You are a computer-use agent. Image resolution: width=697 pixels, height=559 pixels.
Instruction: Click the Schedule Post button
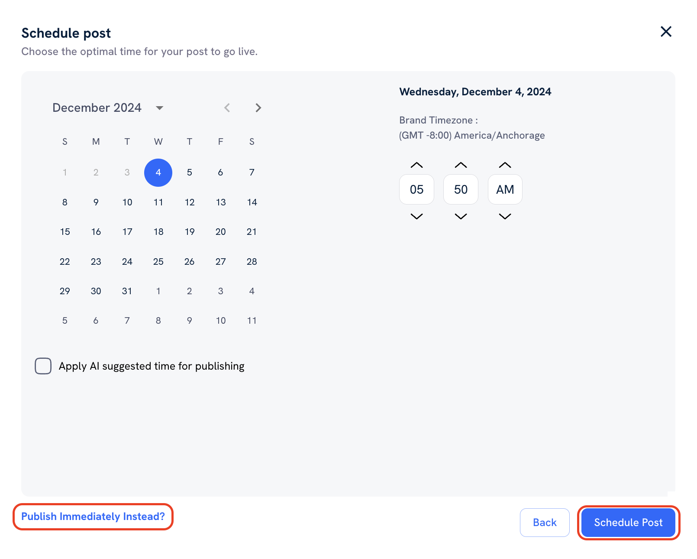(628, 523)
